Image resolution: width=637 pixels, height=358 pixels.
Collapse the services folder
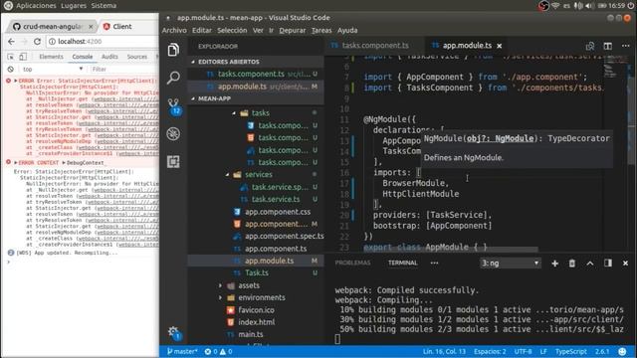[228, 175]
